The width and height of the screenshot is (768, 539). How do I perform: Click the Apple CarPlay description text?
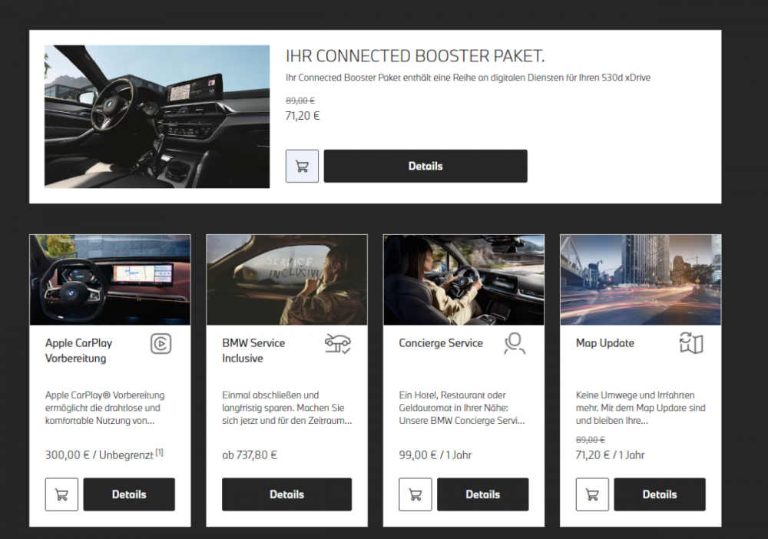point(104,408)
